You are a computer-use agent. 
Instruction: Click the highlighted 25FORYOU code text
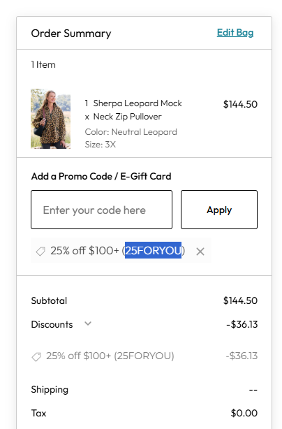click(x=154, y=250)
